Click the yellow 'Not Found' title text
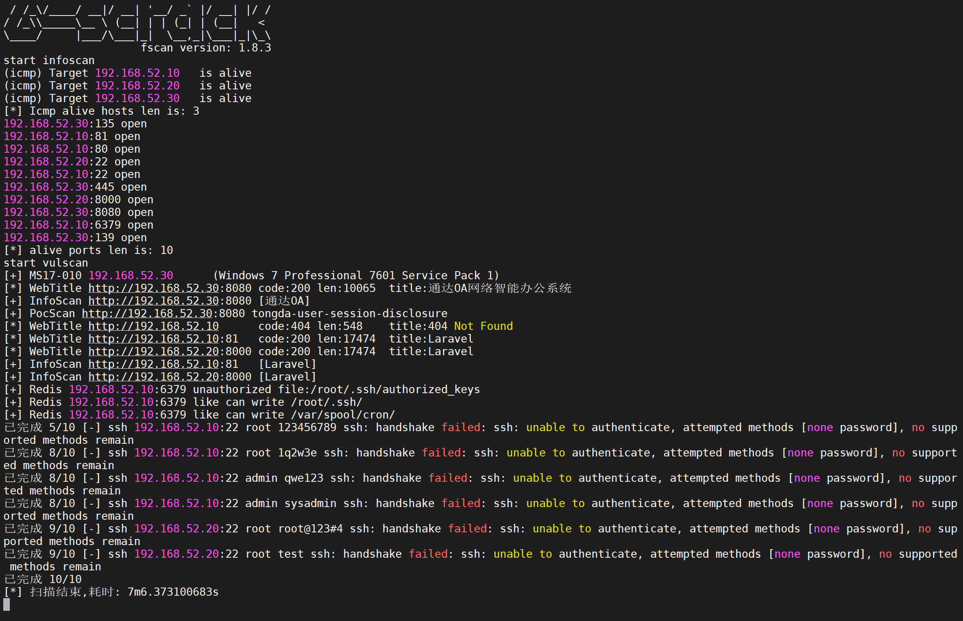The height and width of the screenshot is (621, 963). coord(484,326)
